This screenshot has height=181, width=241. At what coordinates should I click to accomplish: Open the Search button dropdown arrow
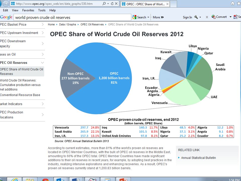pyautogui.click(x=148, y=17)
